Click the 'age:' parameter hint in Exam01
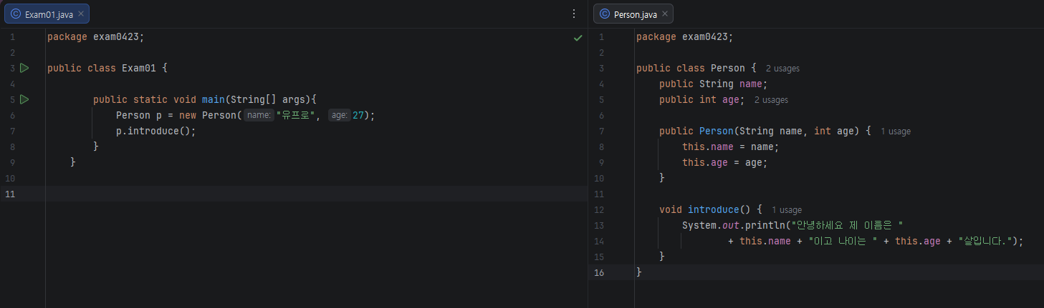Viewport: 1044px width, 308px height. click(x=339, y=115)
